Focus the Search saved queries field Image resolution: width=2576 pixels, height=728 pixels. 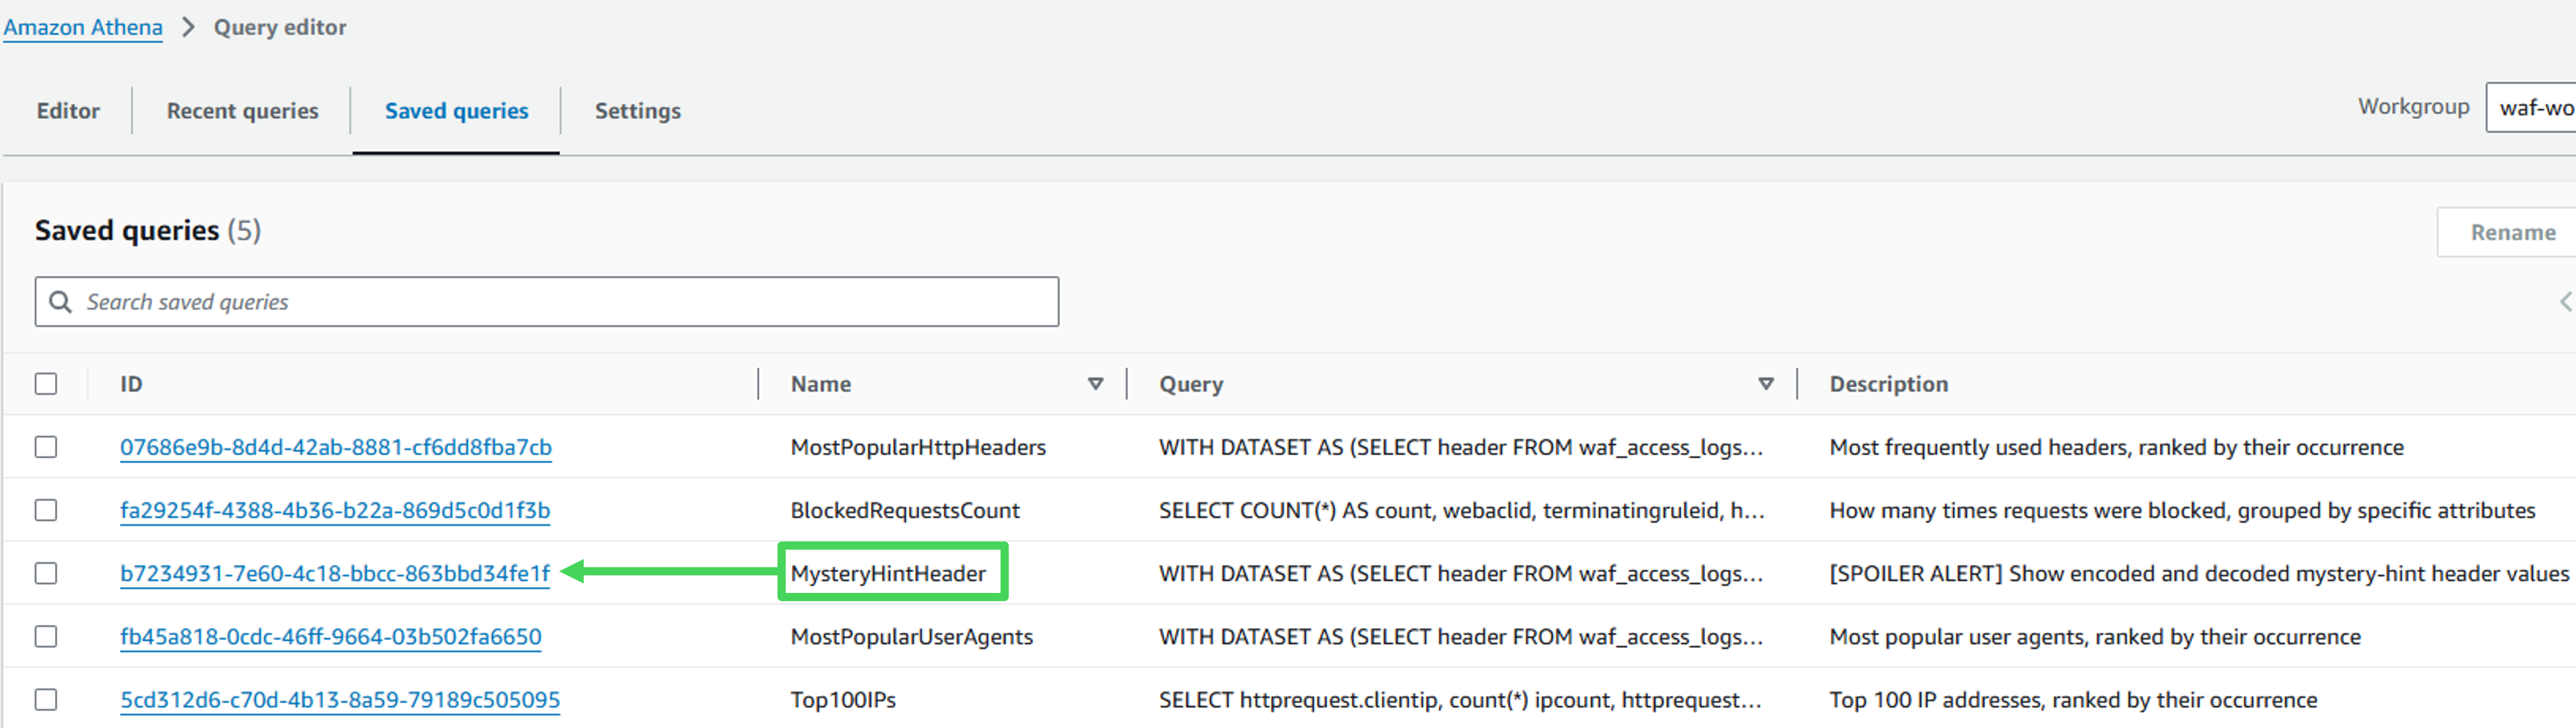point(560,302)
